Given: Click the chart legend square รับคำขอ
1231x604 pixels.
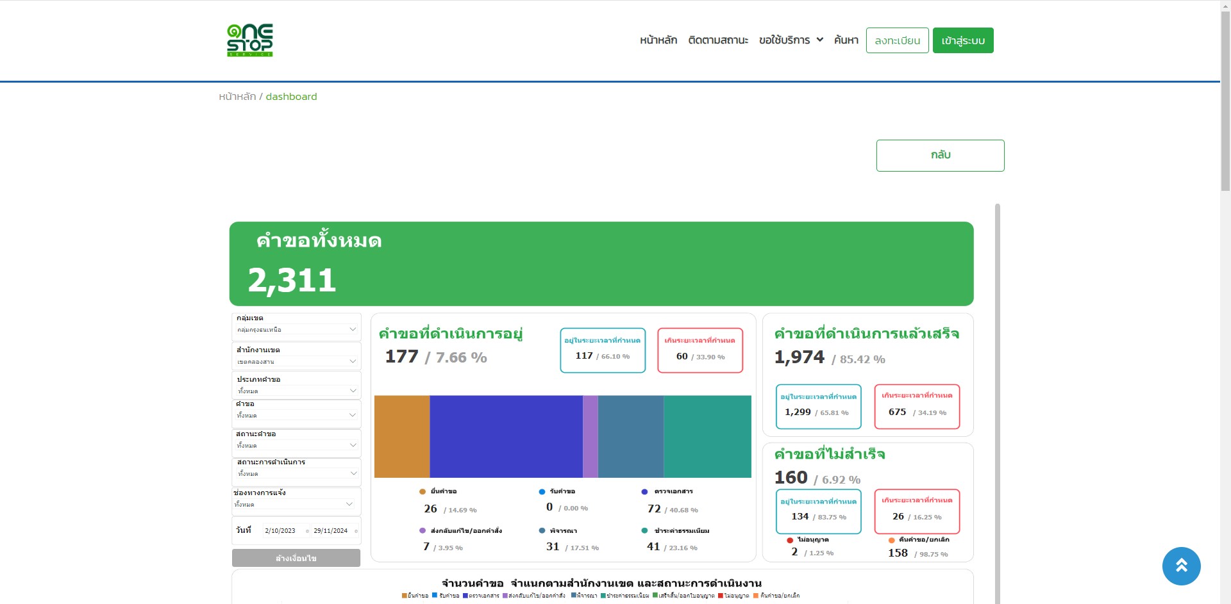Looking at the screenshot, I should tap(435, 596).
